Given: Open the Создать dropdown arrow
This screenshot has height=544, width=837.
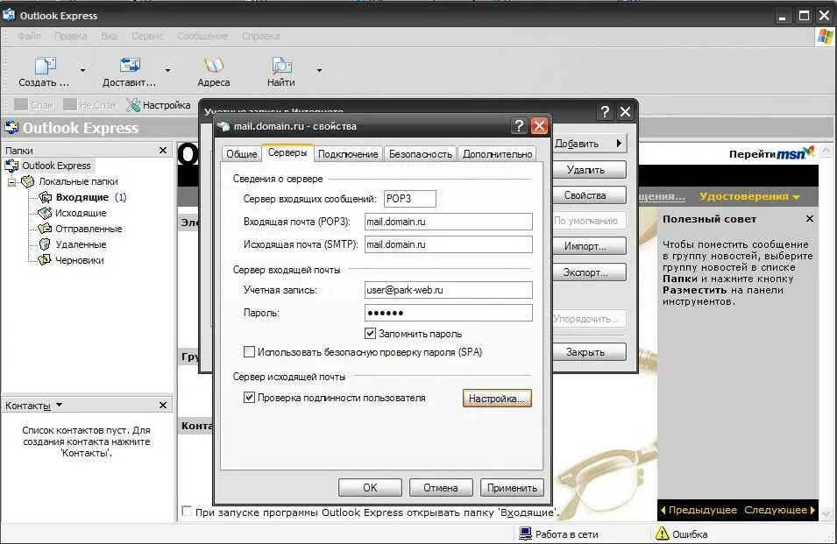Looking at the screenshot, I should pos(82,70).
